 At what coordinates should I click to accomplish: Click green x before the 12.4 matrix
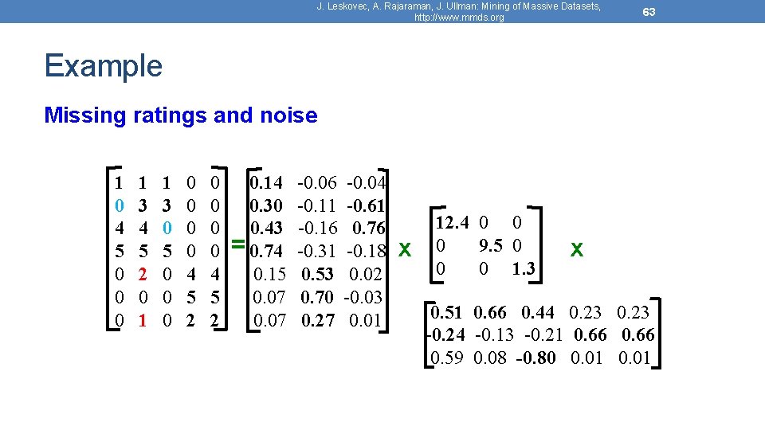pyautogui.click(x=405, y=249)
